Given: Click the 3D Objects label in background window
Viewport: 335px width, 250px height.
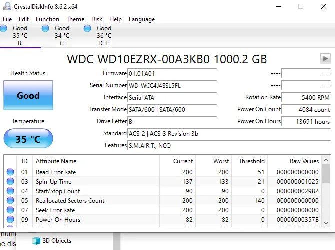Looking at the screenshot, I should click(57, 241).
